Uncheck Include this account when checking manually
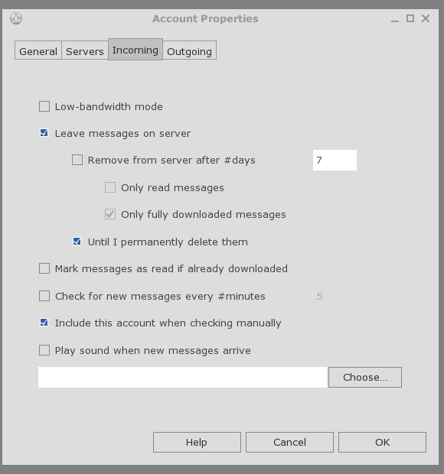Screen dimensions: 444x474 click(x=44, y=323)
